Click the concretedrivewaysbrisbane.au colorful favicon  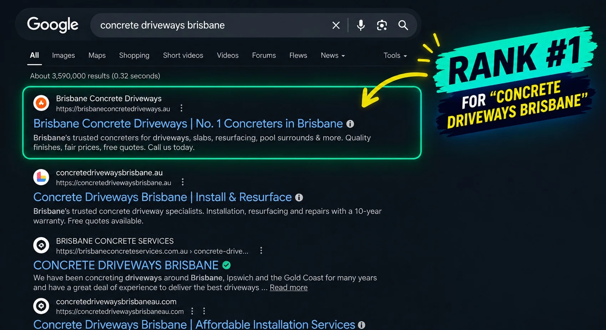pyautogui.click(x=41, y=177)
